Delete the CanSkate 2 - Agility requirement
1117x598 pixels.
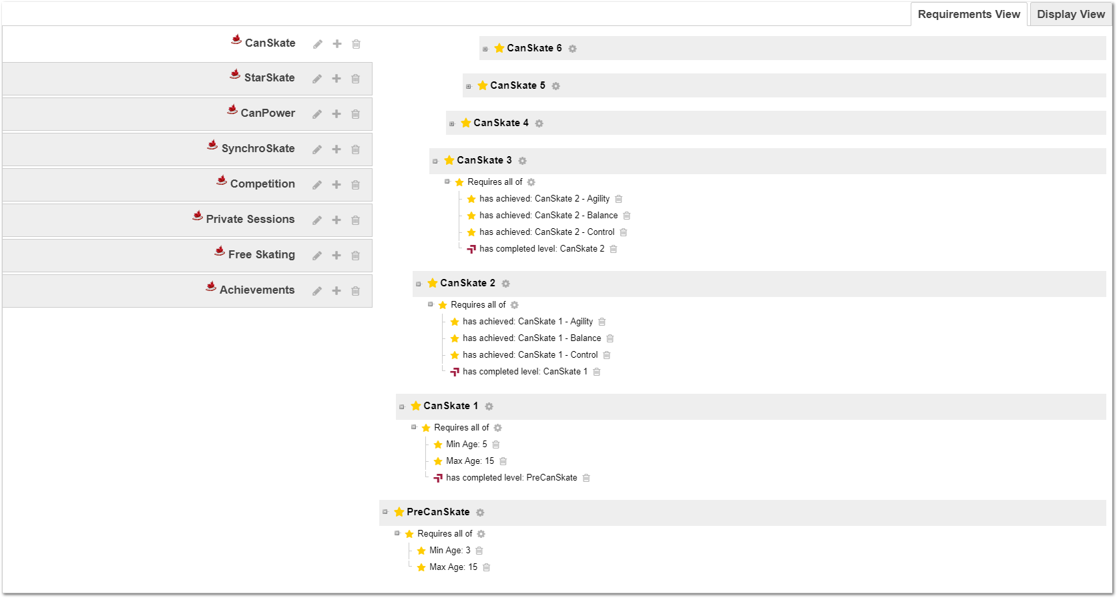tap(619, 199)
